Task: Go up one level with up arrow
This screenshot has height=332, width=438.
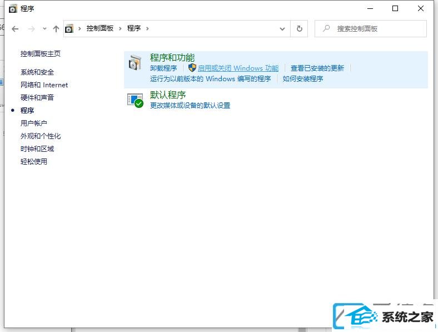Action: click(56, 28)
